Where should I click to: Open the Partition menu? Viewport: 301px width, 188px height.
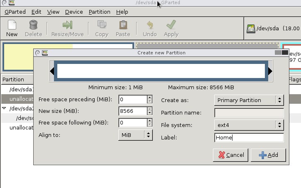pos(100,12)
